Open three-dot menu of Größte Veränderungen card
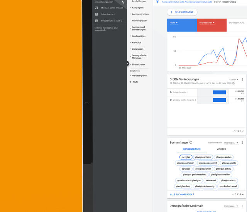This screenshot has width=247, height=212. 243,79
